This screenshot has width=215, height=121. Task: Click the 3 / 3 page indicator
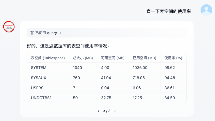(106, 111)
